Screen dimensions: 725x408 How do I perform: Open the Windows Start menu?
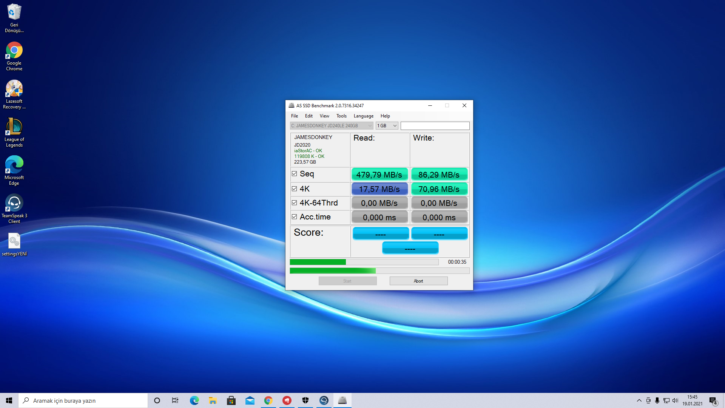tap(9, 400)
